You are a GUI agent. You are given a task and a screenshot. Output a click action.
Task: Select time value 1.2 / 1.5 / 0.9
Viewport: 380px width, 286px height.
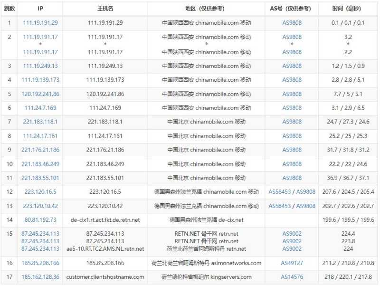pos(348,66)
